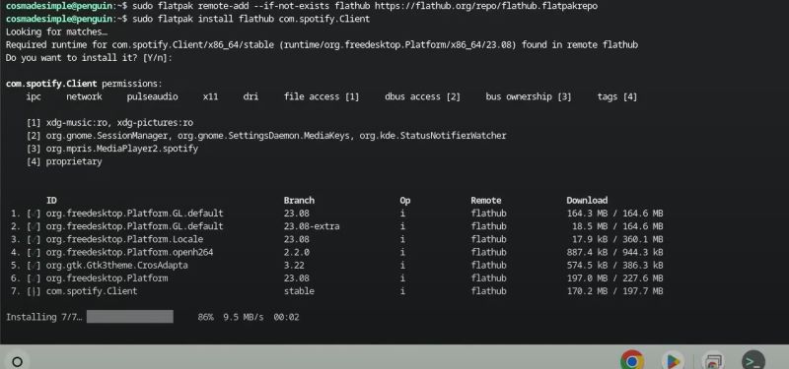789x369 pixels.
Task: Click the '23.08-extra' branch value
Action: [x=312, y=226]
